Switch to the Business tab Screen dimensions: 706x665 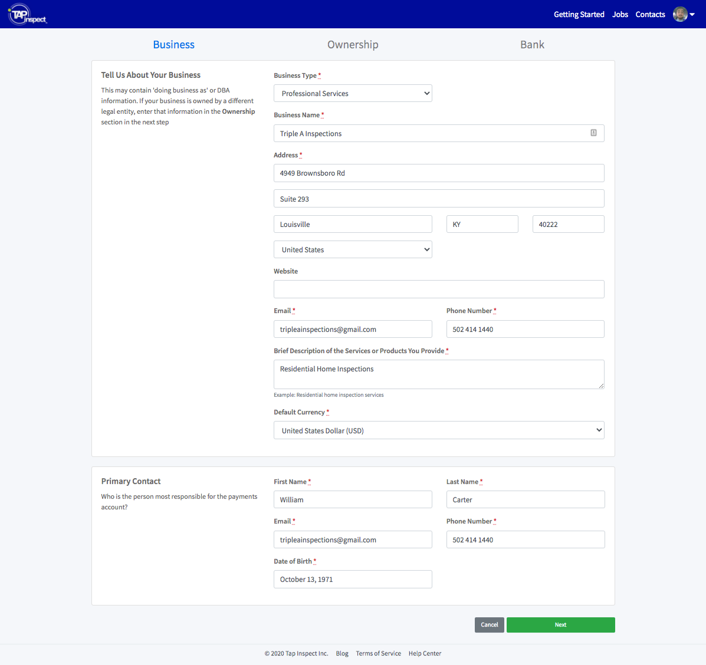point(174,45)
